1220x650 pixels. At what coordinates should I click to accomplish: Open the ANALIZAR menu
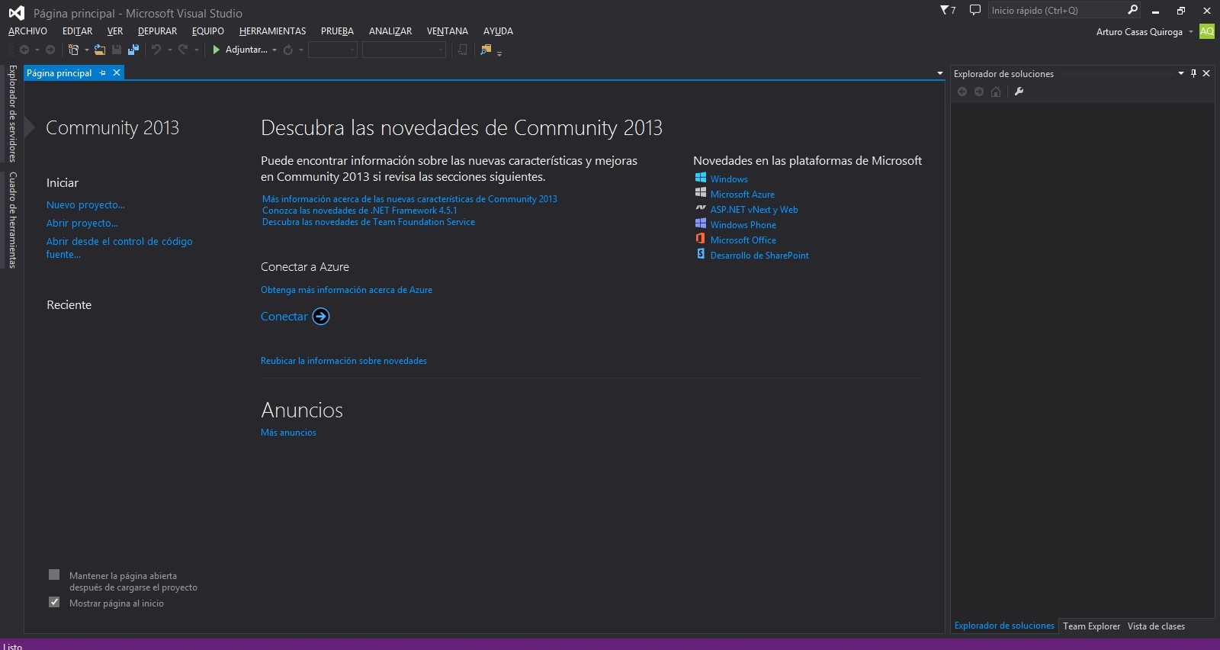point(390,31)
